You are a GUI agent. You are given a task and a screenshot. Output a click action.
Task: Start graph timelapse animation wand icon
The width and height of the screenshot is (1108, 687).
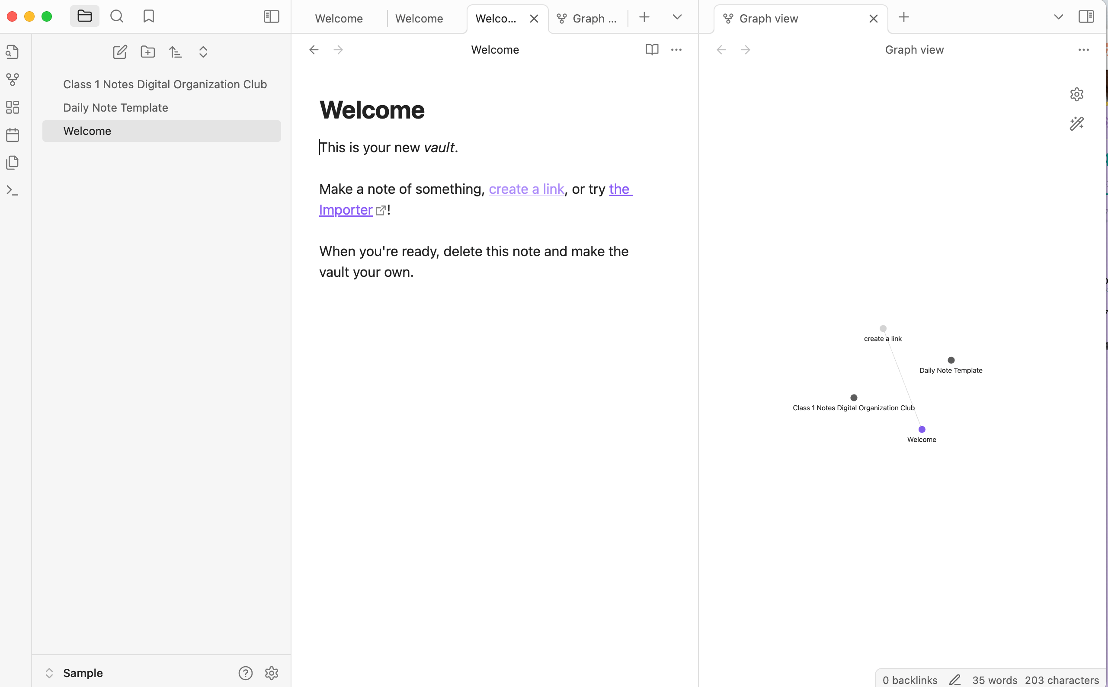pos(1077,124)
